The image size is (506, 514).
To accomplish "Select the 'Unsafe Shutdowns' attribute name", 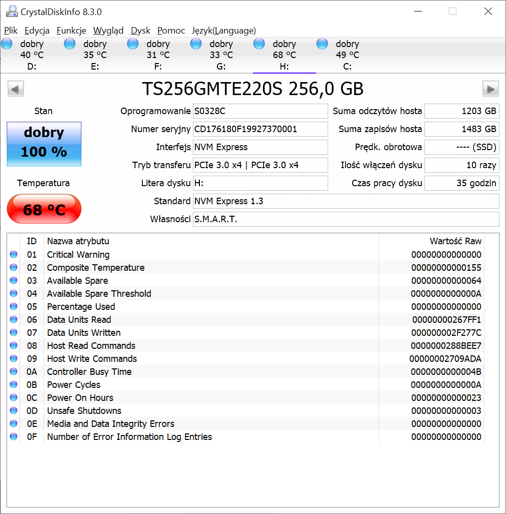I will (x=84, y=411).
